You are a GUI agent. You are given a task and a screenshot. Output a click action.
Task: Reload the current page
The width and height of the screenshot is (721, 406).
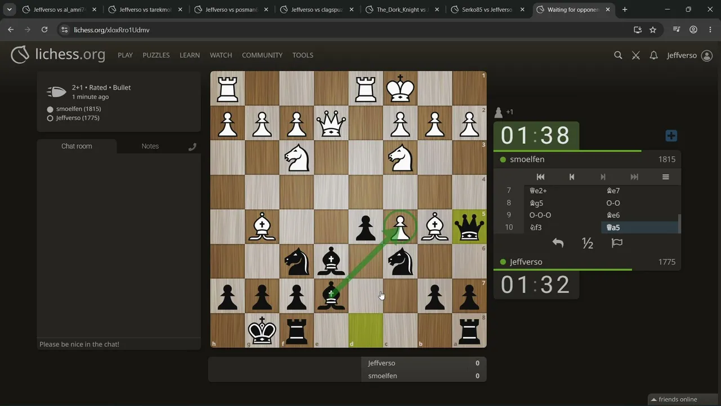(x=44, y=30)
